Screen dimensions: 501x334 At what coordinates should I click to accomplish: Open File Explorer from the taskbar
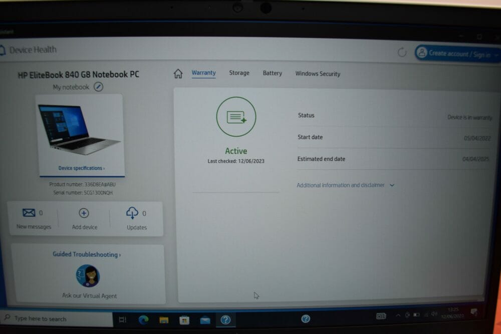click(164, 320)
